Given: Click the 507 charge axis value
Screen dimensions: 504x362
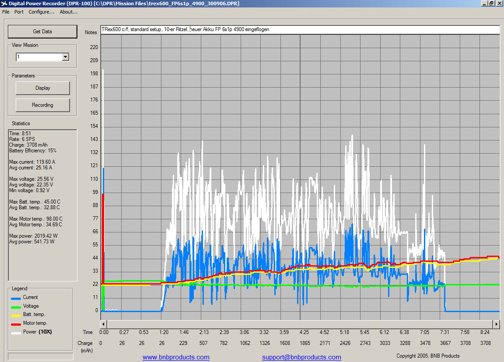Looking at the screenshot, I should click(x=203, y=343).
